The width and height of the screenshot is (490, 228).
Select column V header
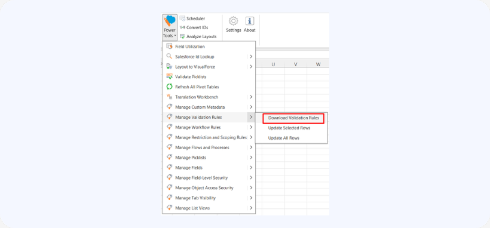pyautogui.click(x=295, y=64)
